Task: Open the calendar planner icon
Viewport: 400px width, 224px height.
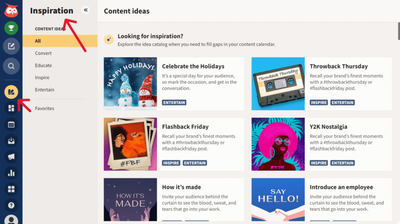Action: (x=11, y=125)
